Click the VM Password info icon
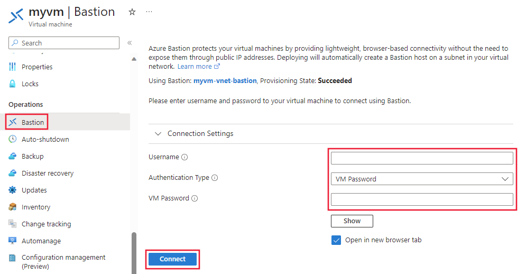 point(195,198)
